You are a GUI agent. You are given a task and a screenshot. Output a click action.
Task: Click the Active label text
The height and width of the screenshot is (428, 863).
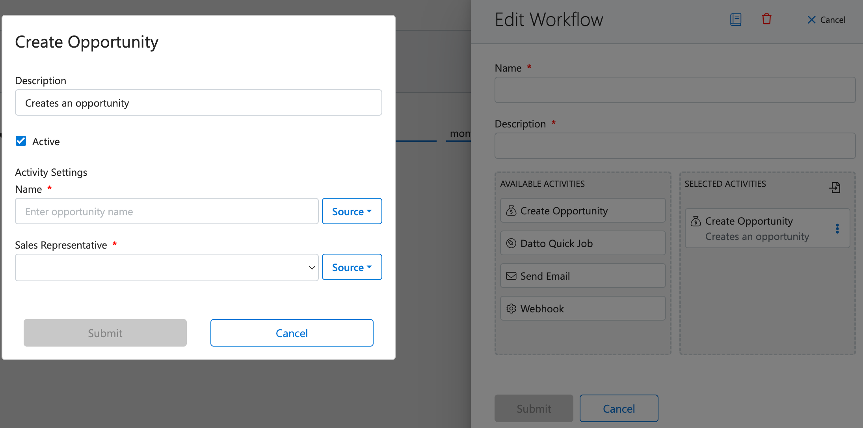coord(46,142)
